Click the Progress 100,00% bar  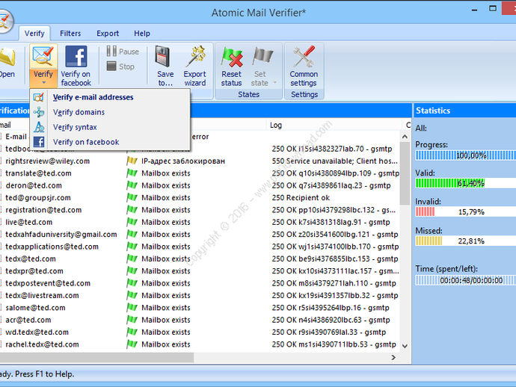click(x=465, y=155)
